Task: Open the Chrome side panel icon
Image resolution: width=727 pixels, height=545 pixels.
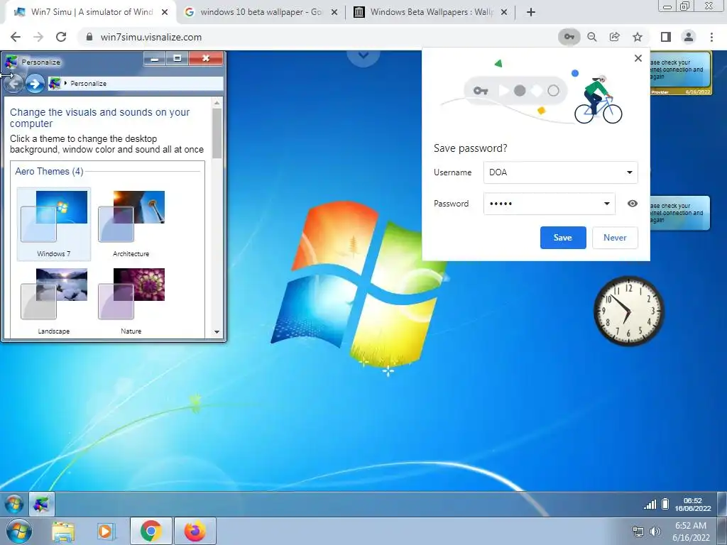Action: 666,37
